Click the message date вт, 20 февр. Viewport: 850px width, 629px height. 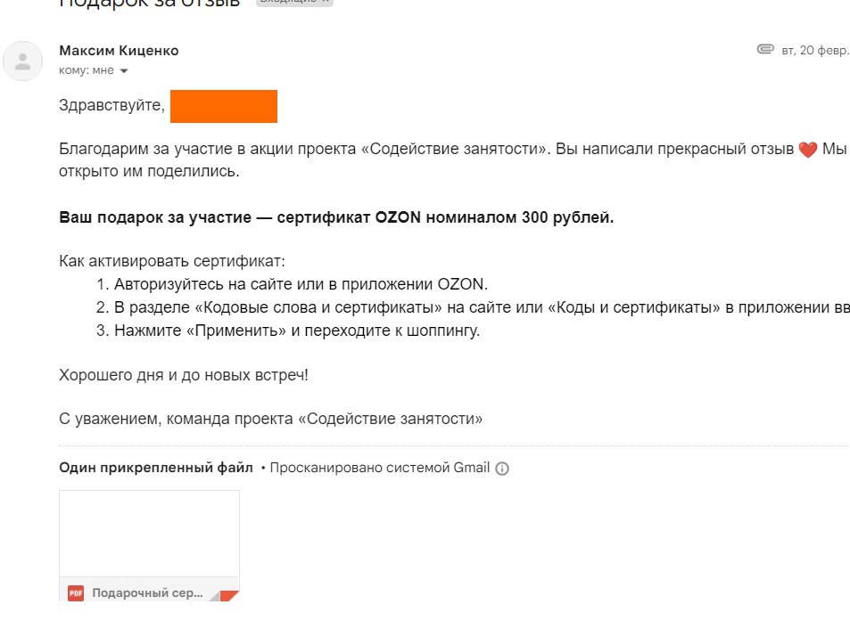(814, 51)
